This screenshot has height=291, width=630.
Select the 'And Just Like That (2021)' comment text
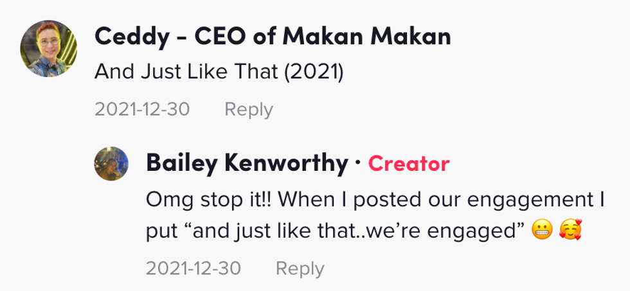pos(220,73)
